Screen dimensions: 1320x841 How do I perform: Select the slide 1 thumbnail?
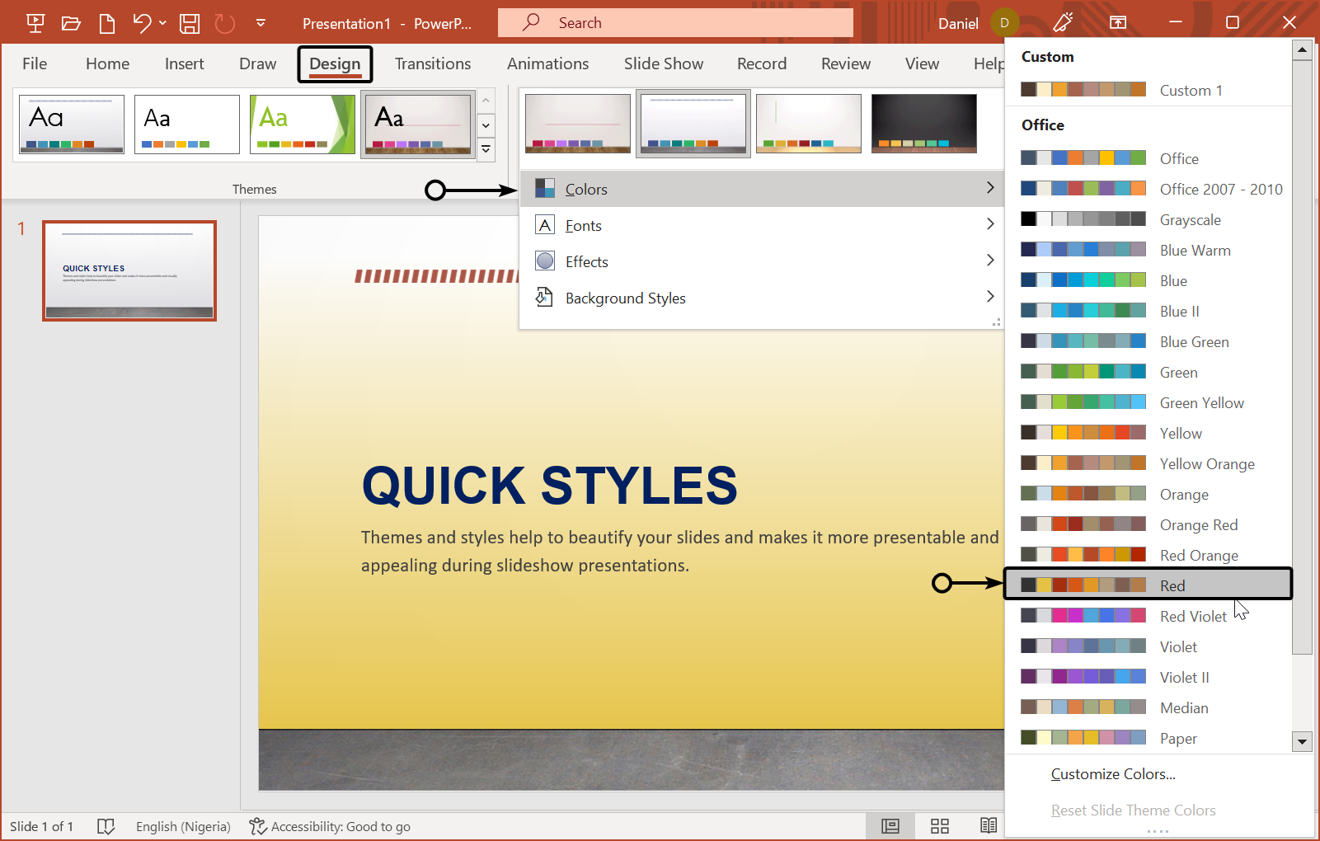click(129, 270)
